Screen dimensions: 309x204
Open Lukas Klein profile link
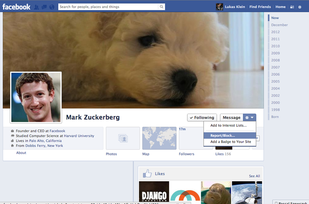pyautogui.click(x=235, y=7)
